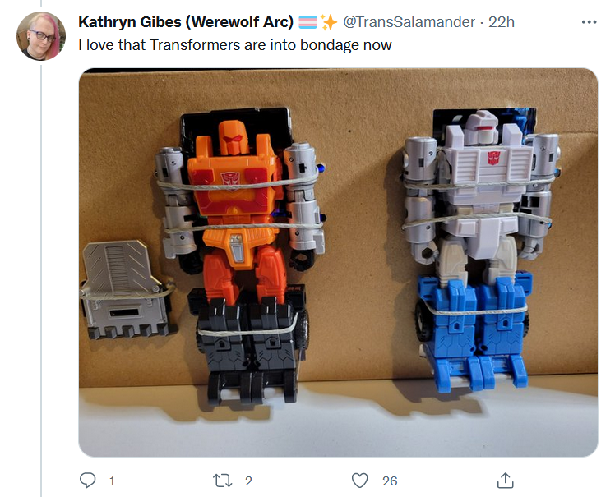This screenshot has width=615, height=497.
Task: Click the retweet count number 2
Action: coord(248,481)
